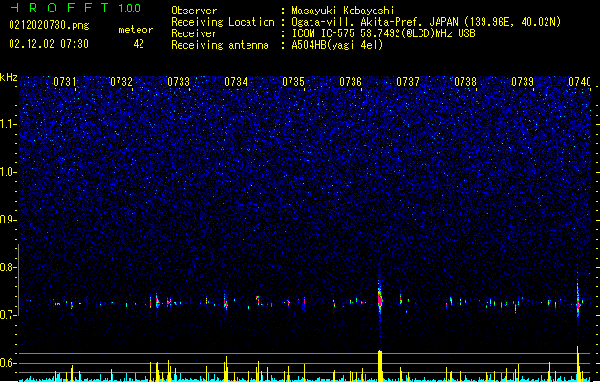Click the tallest yellow intensity bar before 0737
The image size is (601, 382).
point(380,366)
